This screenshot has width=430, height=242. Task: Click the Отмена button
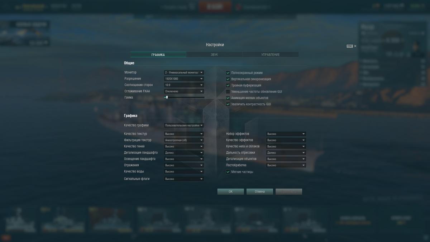tap(260, 191)
